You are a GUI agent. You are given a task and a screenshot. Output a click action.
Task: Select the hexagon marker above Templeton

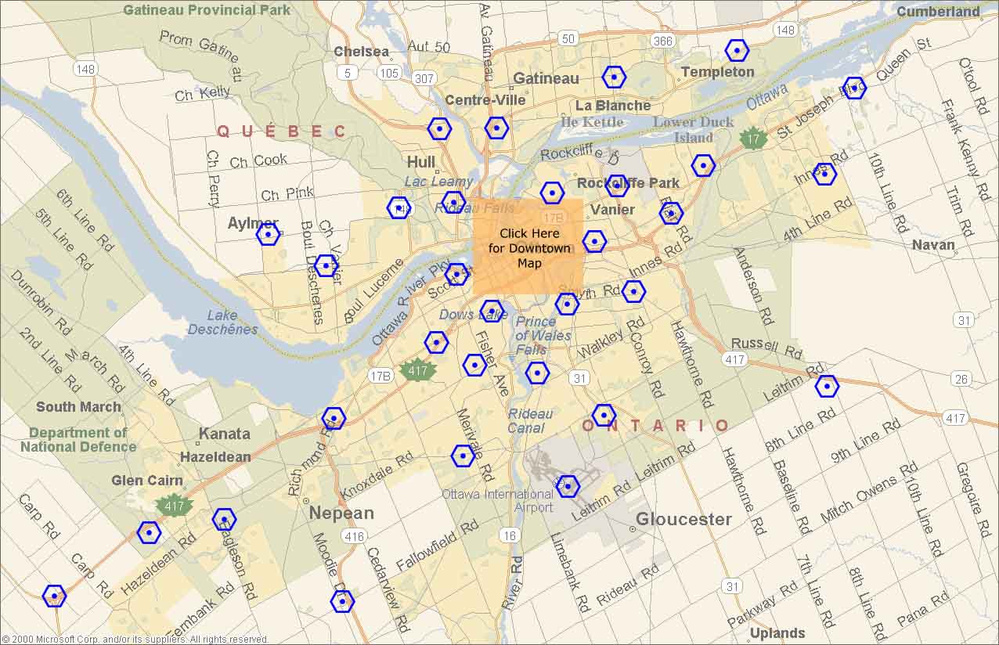tap(737, 51)
